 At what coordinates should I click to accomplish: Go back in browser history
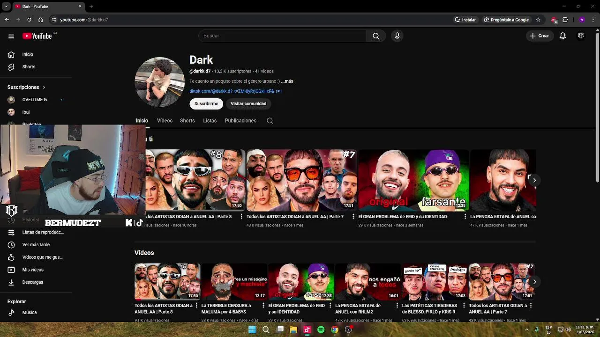[x=7, y=20]
